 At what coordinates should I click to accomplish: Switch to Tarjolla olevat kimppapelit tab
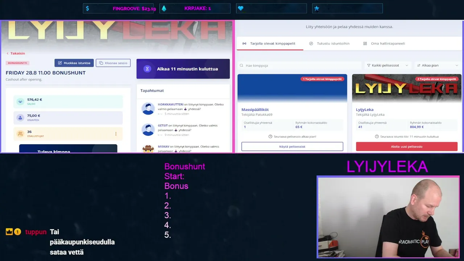[x=269, y=43]
